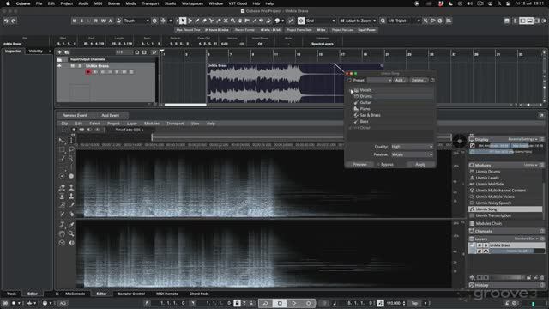Open the Adapt to Zoom dropdown
549x309 pixels.
point(358,21)
